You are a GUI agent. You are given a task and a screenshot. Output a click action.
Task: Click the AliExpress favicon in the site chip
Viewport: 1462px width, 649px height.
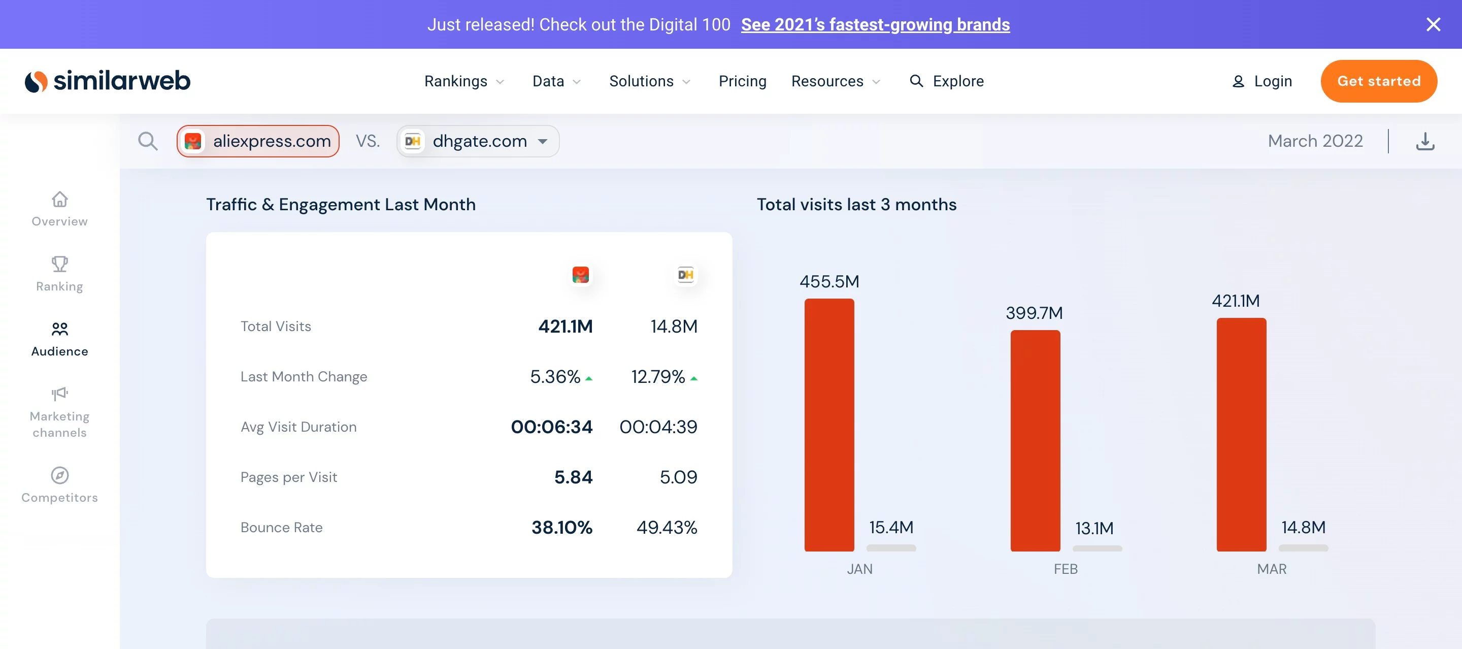(193, 141)
